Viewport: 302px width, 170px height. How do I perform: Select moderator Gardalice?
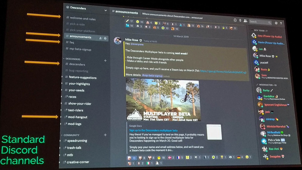point(271,97)
